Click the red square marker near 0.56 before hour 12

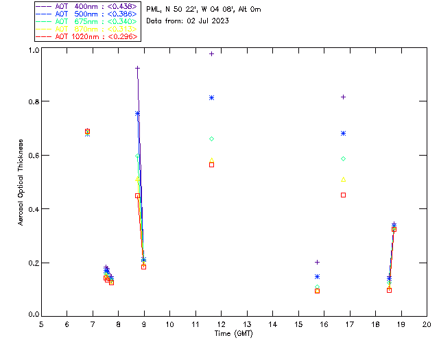point(212,165)
